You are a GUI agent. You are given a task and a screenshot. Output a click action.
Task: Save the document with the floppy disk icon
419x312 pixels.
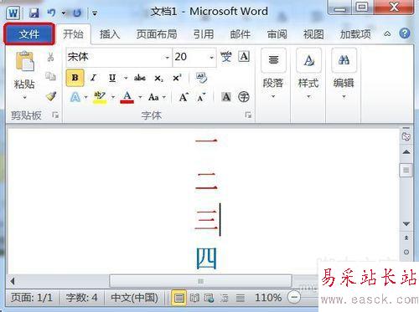(34, 13)
